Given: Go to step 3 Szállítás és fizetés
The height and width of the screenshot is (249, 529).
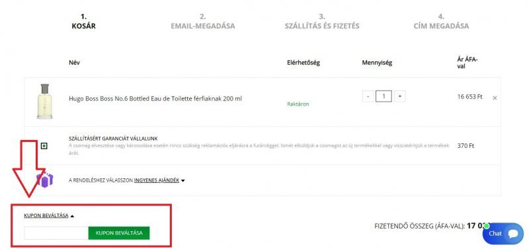Looking at the screenshot, I should [322, 22].
